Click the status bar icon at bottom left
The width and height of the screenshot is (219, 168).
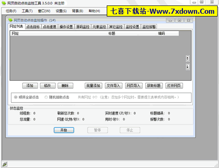(5, 164)
